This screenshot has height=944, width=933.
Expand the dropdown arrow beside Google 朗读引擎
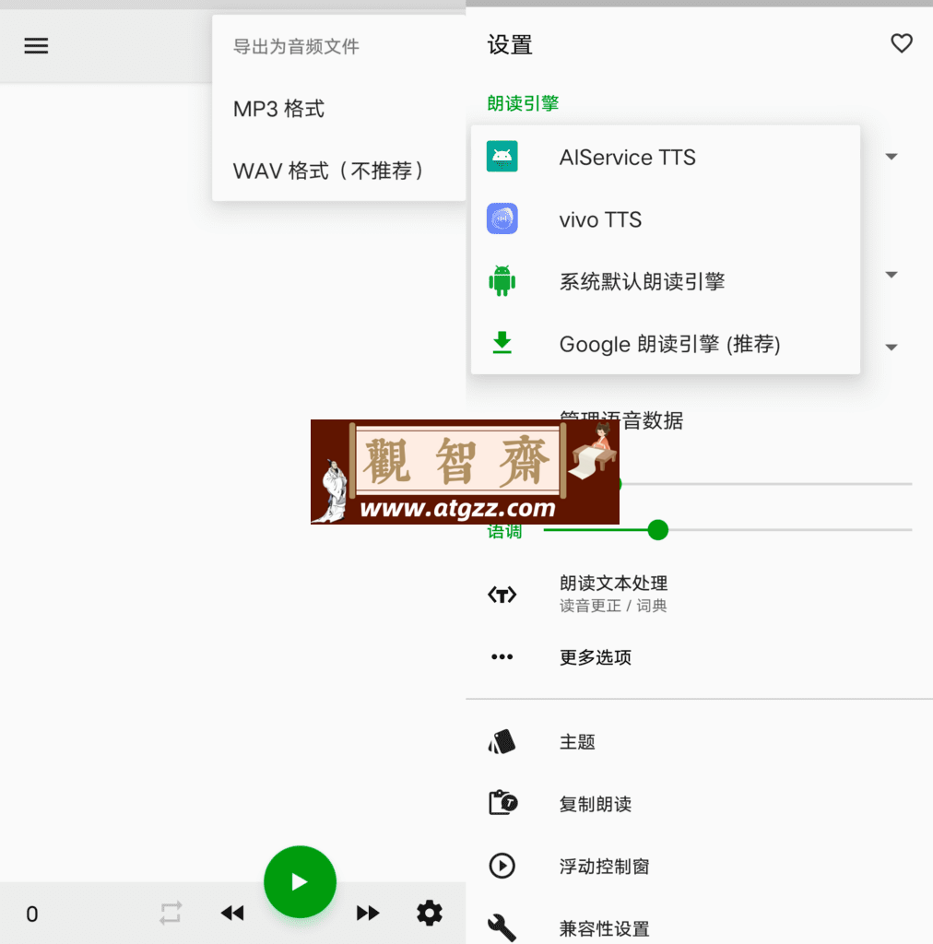pos(892,347)
